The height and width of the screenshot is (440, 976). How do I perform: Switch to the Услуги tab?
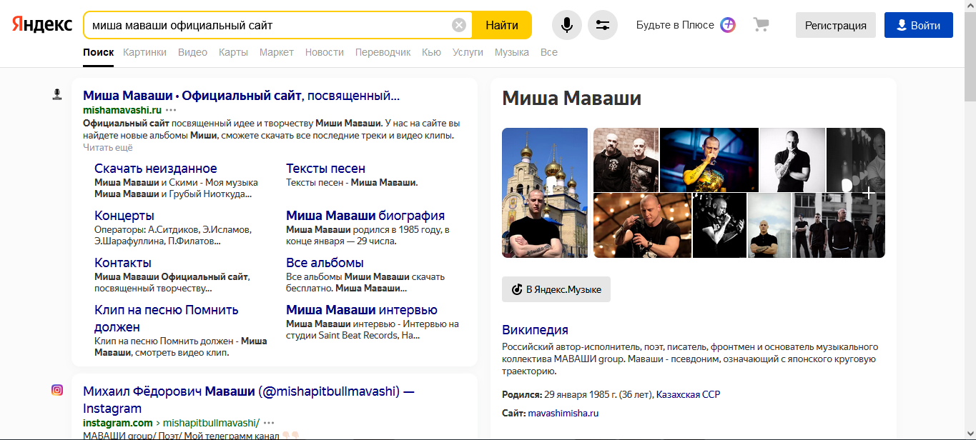click(x=468, y=52)
